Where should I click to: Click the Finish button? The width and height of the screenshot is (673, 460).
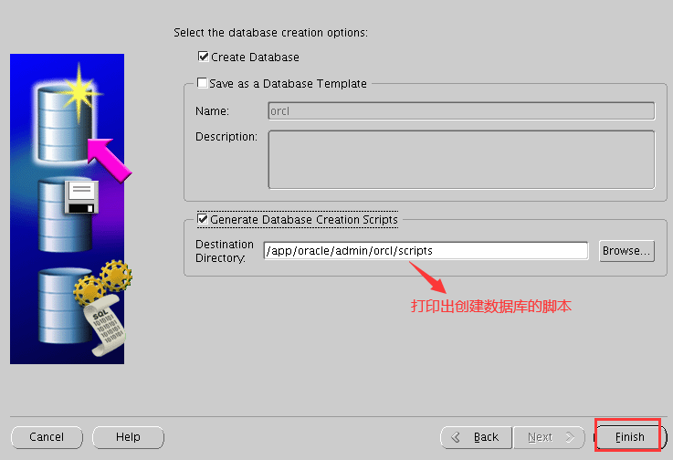pyautogui.click(x=630, y=437)
